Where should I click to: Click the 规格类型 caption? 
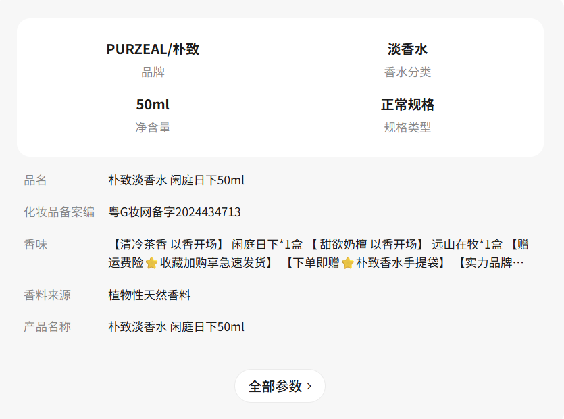click(407, 127)
